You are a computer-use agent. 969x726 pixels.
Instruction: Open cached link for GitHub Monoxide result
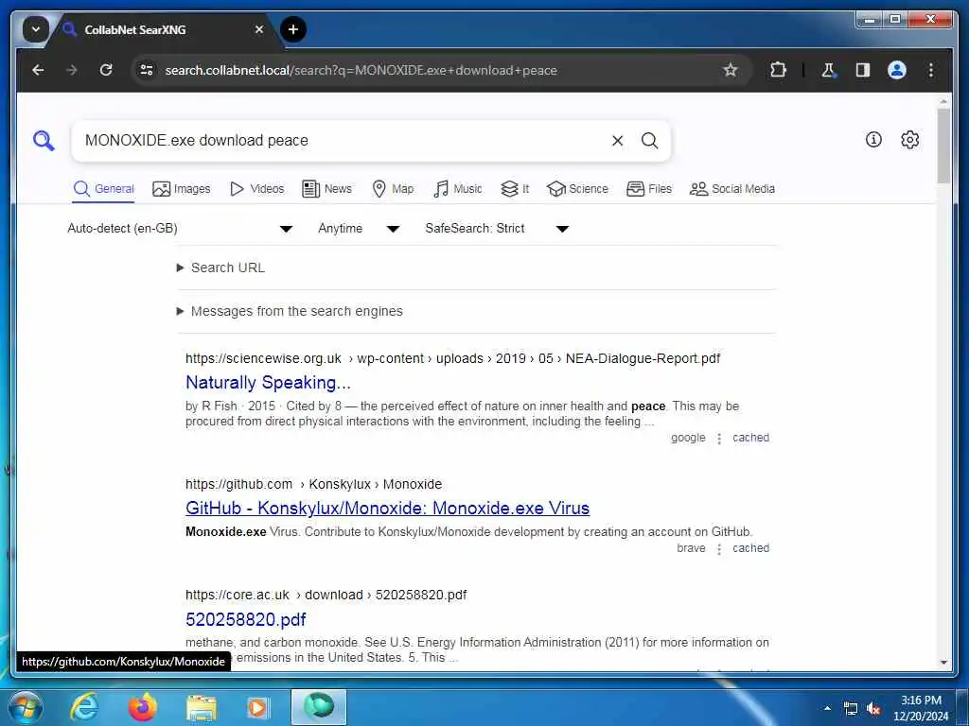pos(750,548)
